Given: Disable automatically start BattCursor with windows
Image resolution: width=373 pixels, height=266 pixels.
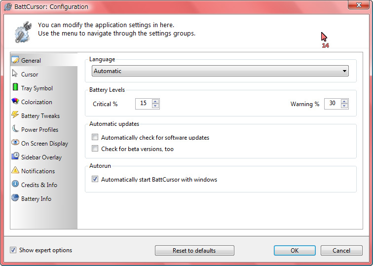Looking at the screenshot, I should [95, 179].
